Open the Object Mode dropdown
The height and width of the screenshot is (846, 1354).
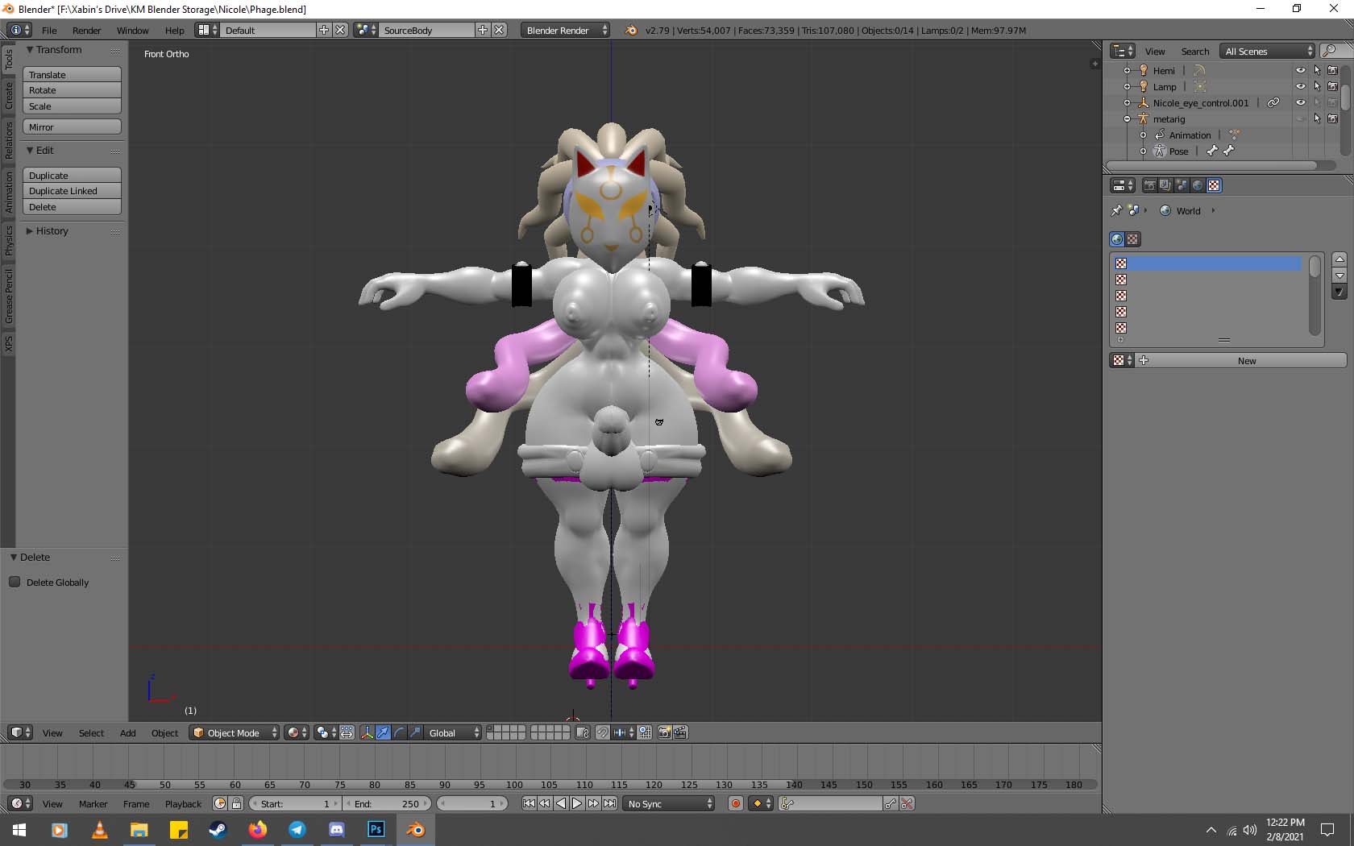point(234,732)
